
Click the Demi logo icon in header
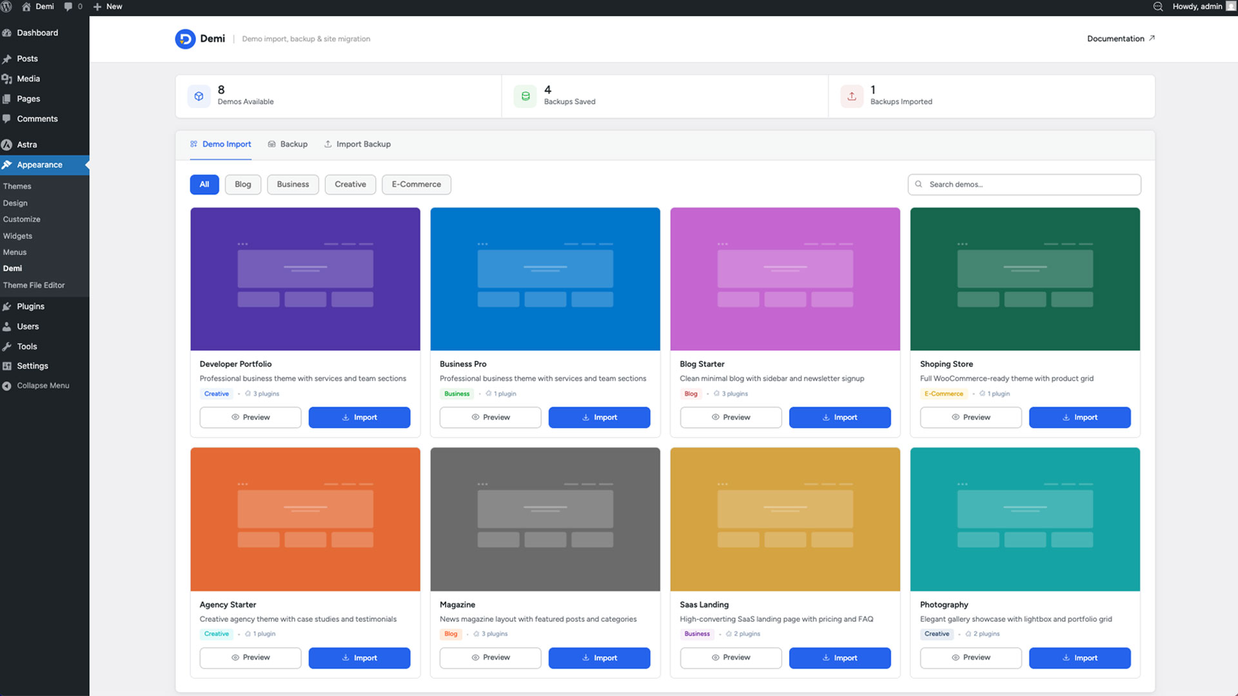[185, 39]
